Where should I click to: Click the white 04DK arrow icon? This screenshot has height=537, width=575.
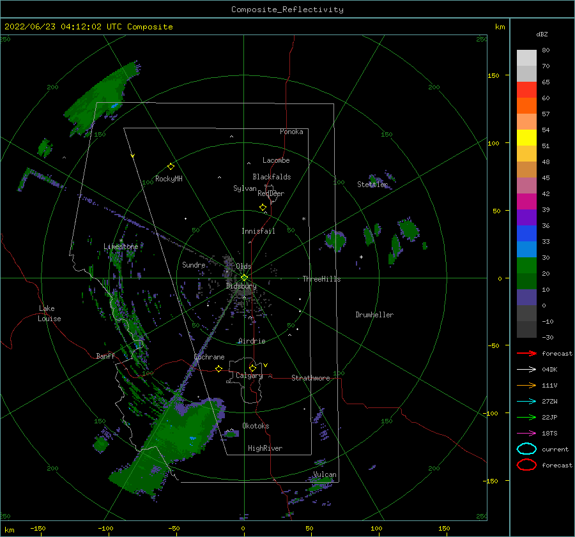pos(526,370)
